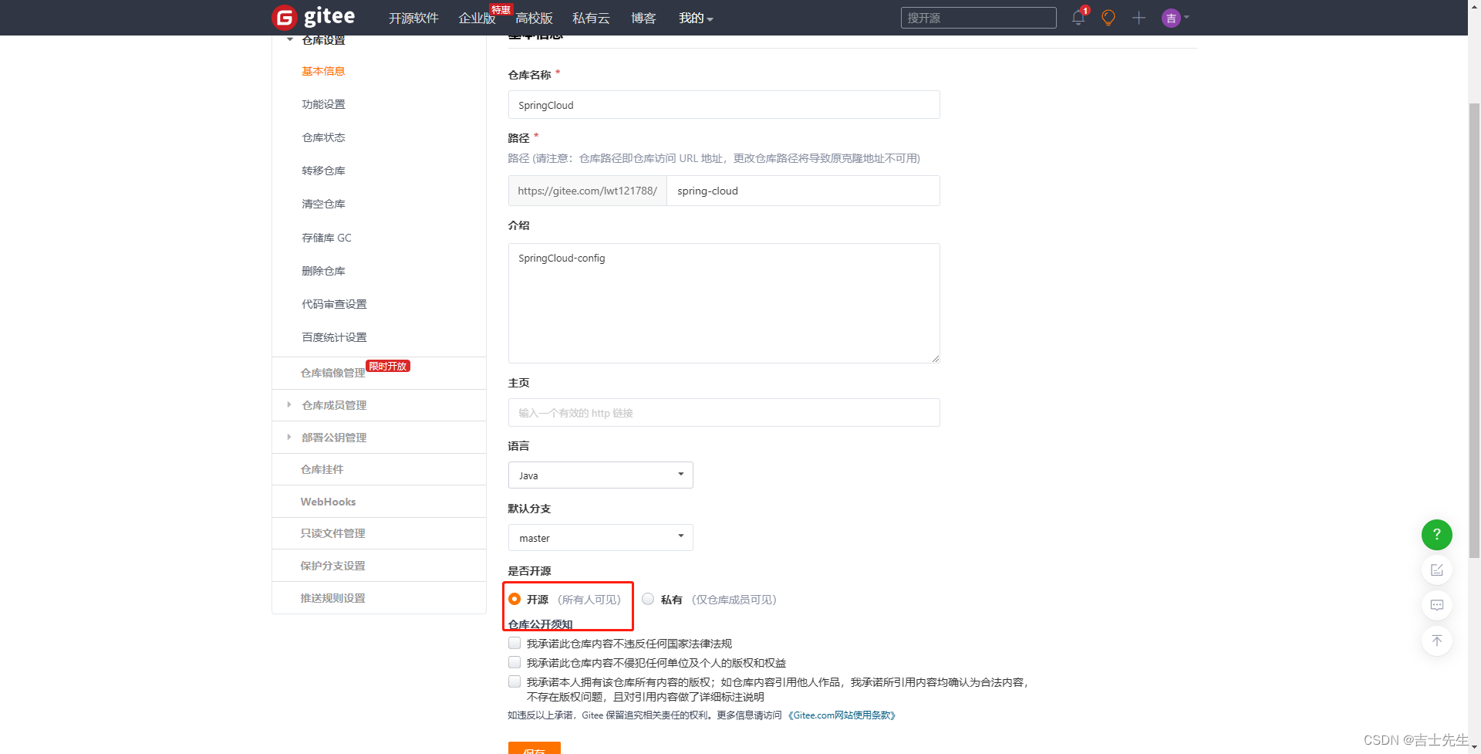Open 博客 in the top navigation
The image size is (1481, 754).
[x=643, y=18]
